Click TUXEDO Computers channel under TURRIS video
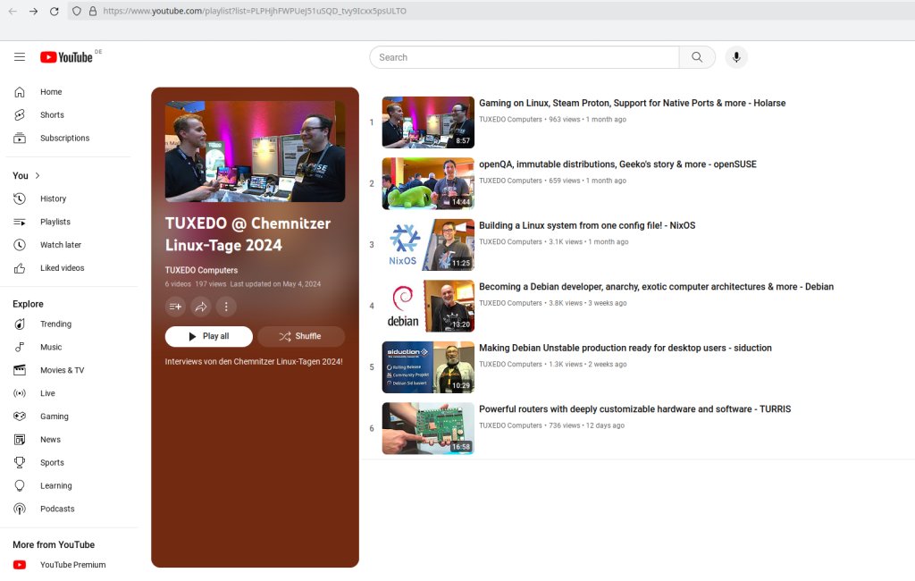This screenshot has height=581, width=915. pyautogui.click(x=510, y=425)
